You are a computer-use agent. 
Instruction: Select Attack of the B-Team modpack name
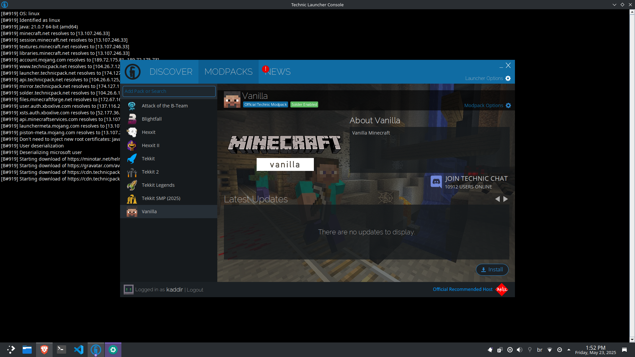coord(165,106)
